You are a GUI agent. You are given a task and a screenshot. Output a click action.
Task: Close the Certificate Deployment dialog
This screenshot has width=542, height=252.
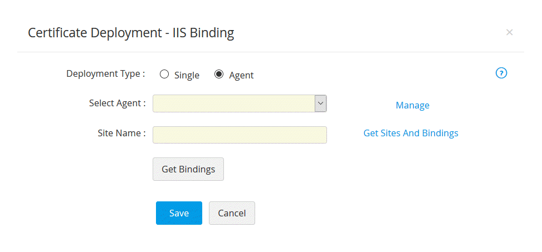pyautogui.click(x=509, y=32)
